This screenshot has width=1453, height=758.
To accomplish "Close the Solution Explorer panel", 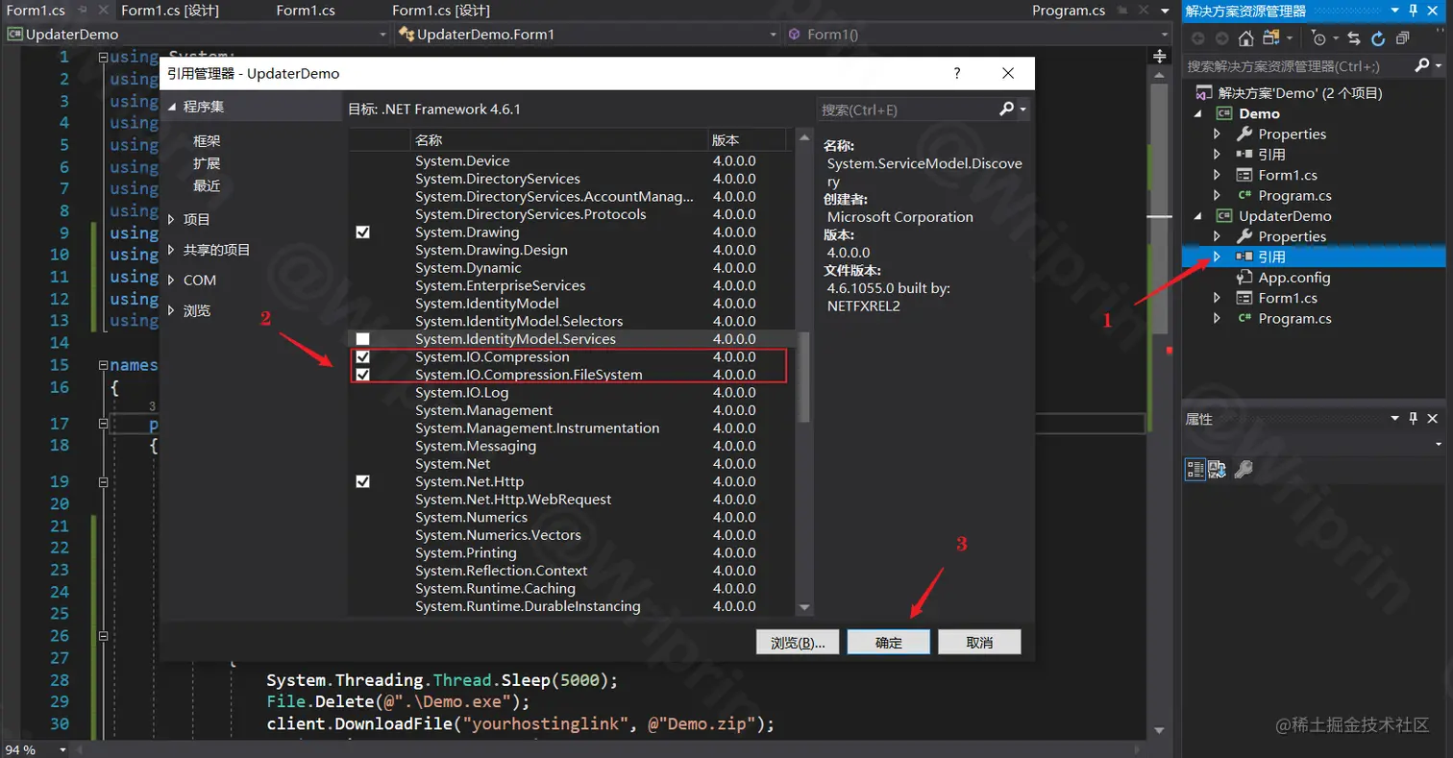I will coord(1433,11).
